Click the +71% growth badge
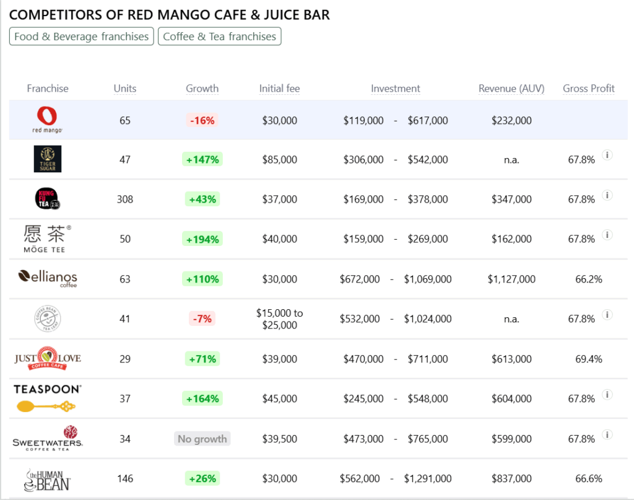The image size is (634, 500). point(202,359)
